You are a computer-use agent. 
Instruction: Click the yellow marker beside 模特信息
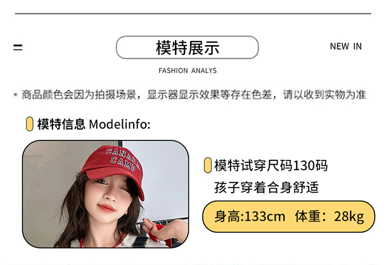coord(29,124)
